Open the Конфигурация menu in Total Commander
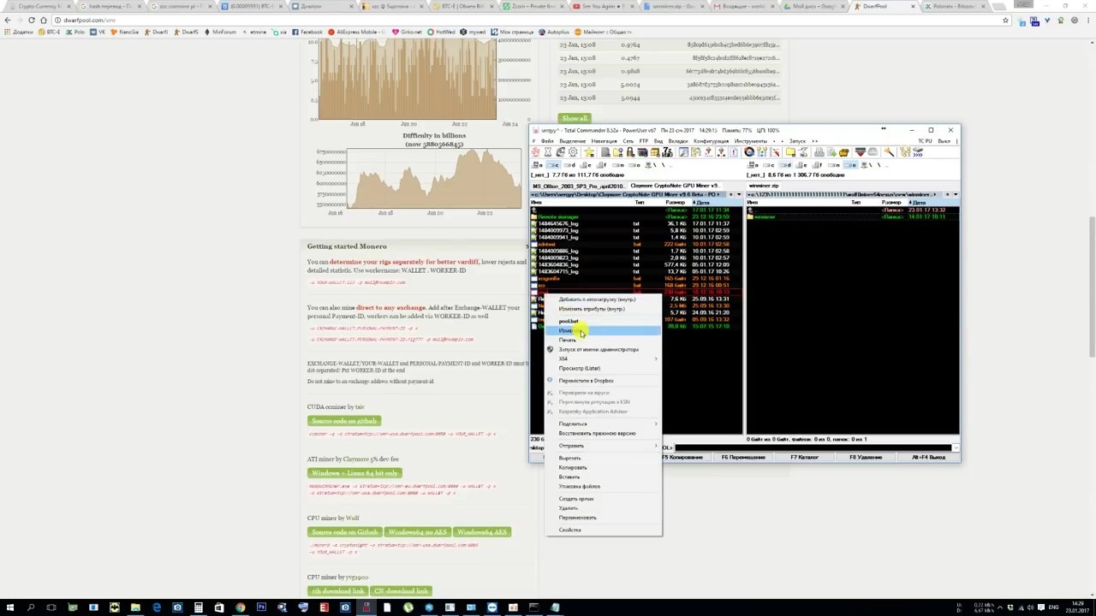This screenshot has width=1096, height=616. [711, 141]
